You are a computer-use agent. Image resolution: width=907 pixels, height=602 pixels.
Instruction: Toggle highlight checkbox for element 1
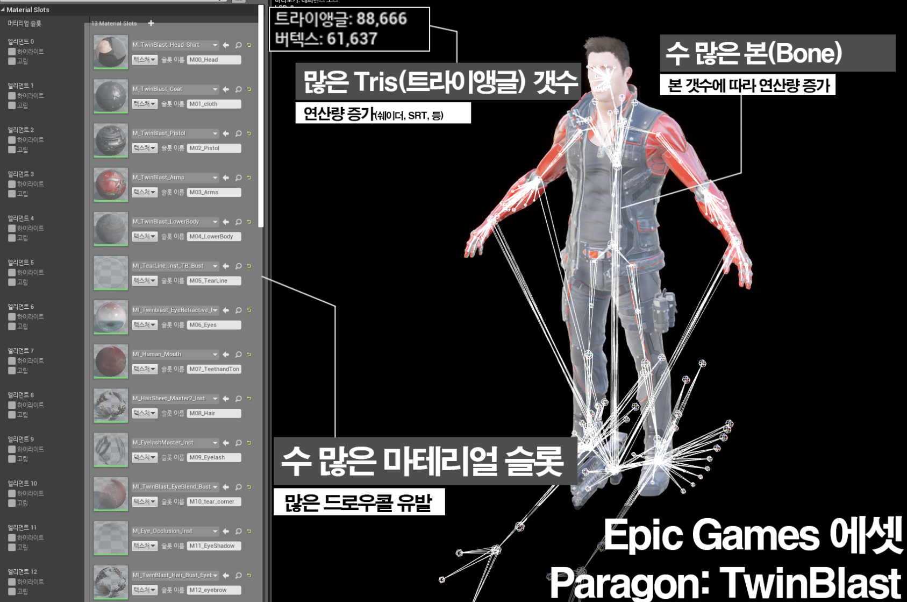point(12,96)
